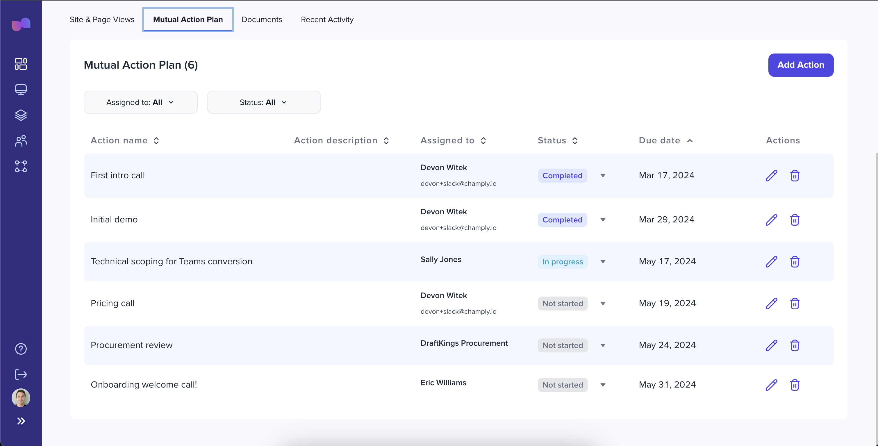Click Not started badge on Procurement review
Screen dimensions: 878x446
click(563, 345)
